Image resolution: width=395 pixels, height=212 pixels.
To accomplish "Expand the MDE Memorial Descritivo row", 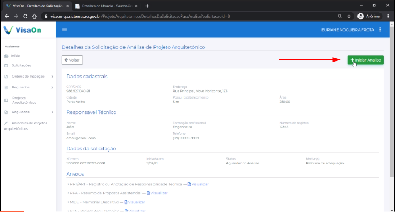I will tap(68, 202).
